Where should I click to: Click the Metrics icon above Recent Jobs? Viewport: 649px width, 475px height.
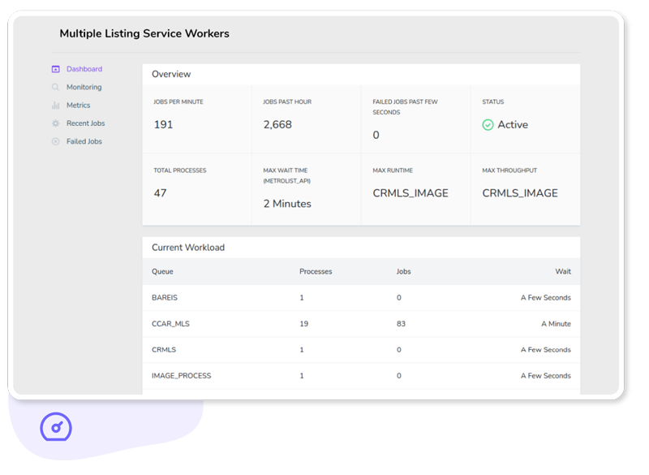pyautogui.click(x=56, y=105)
